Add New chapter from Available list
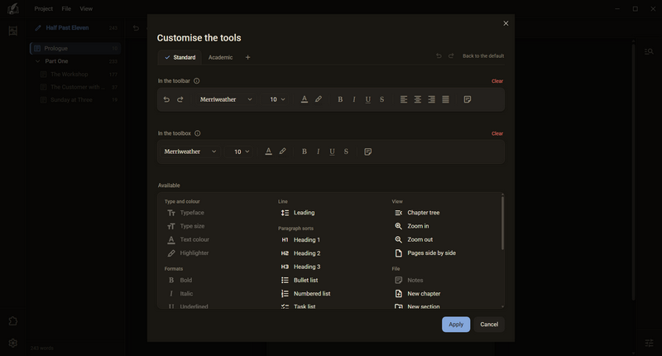Image resolution: width=662 pixels, height=356 pixels. 418,294
